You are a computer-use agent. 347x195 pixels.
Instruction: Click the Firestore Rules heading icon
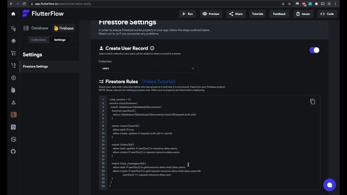click(101, 82)
